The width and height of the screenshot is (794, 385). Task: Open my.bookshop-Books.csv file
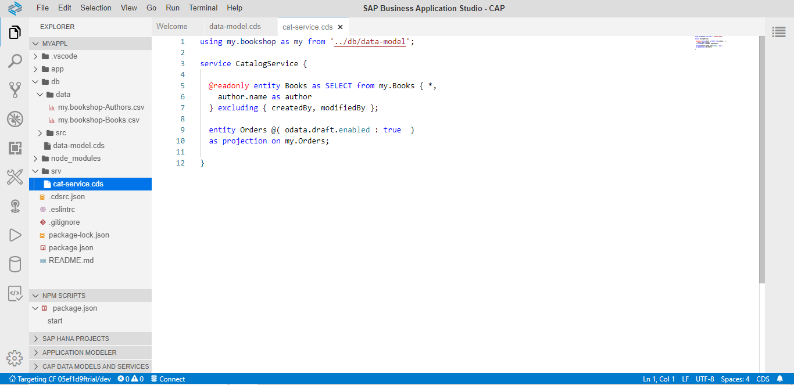tap(98, 120)
